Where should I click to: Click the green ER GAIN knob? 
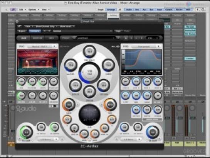point(26,133)
